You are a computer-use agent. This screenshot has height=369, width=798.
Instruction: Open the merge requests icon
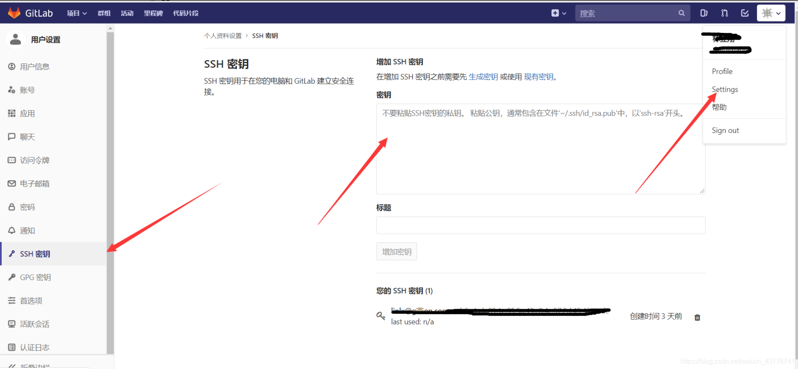click(724, 13)
